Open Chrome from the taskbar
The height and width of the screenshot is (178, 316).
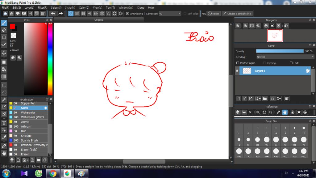tap(53, 173)
